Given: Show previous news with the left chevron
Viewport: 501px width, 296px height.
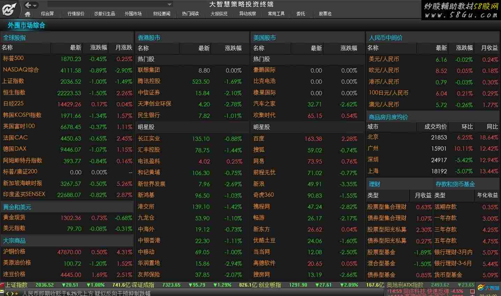Looking at the screenshot, I should 7,294.
